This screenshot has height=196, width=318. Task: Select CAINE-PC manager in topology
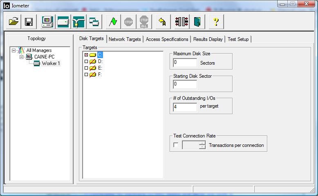pos(45,56)
